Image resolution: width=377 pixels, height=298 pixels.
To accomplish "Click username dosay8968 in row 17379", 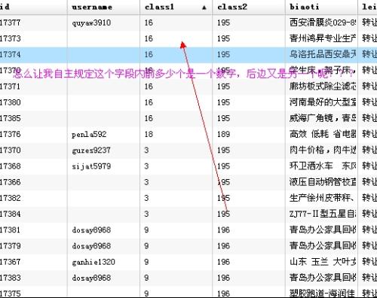I will 91,246.
